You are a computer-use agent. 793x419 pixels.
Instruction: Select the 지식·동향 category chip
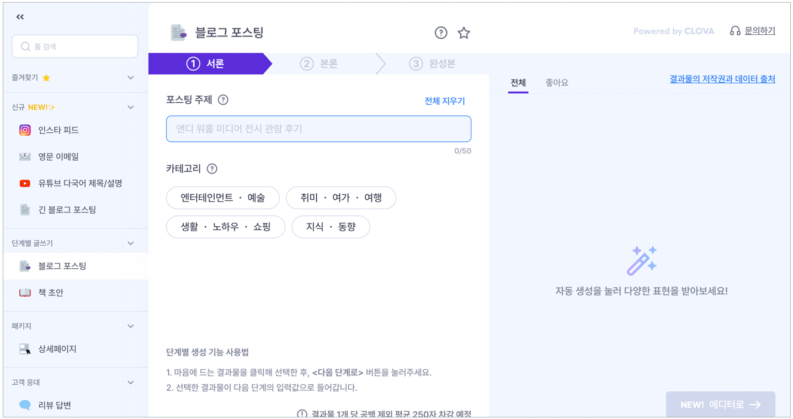tap(331, 226)
